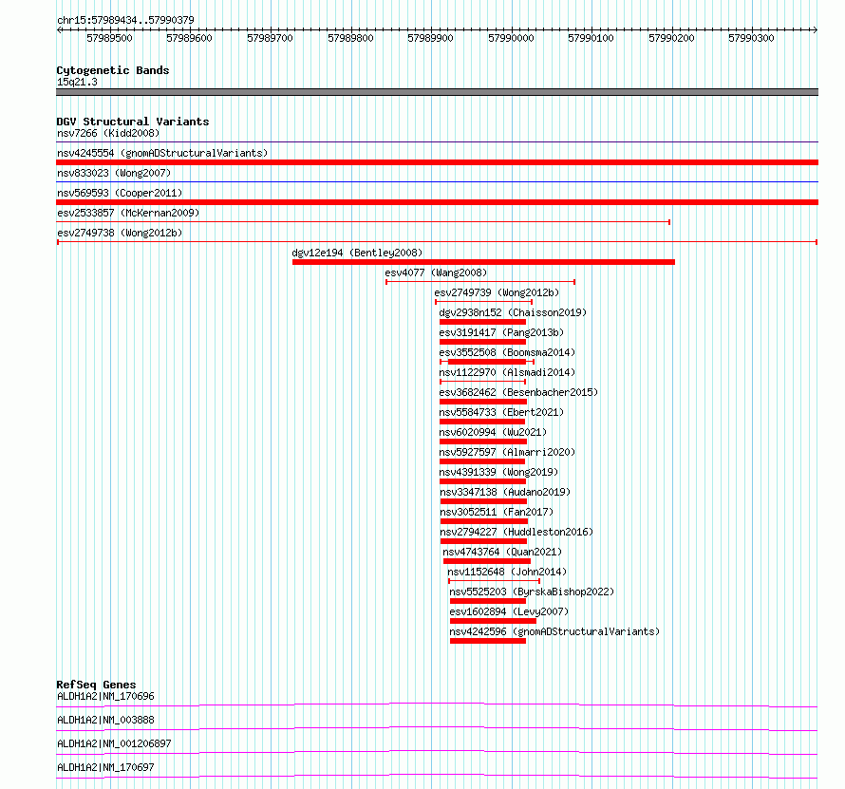Open nsv3052511 (Fan2017) variant

(497, 512)
